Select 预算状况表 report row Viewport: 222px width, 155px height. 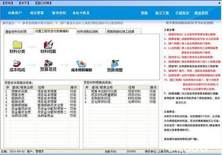pyautogui.click(x=41, y=91)
